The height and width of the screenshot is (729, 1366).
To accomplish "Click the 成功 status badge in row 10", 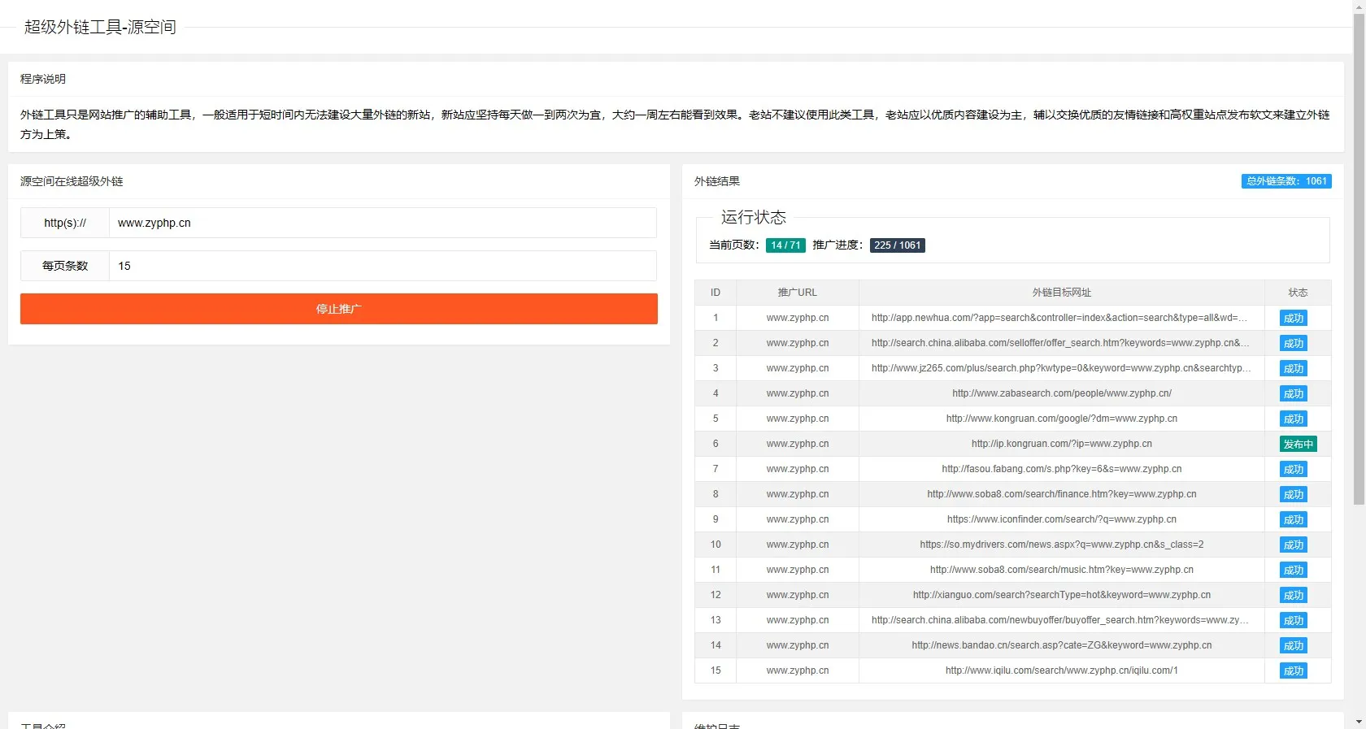I will (x=1294, y=545).
